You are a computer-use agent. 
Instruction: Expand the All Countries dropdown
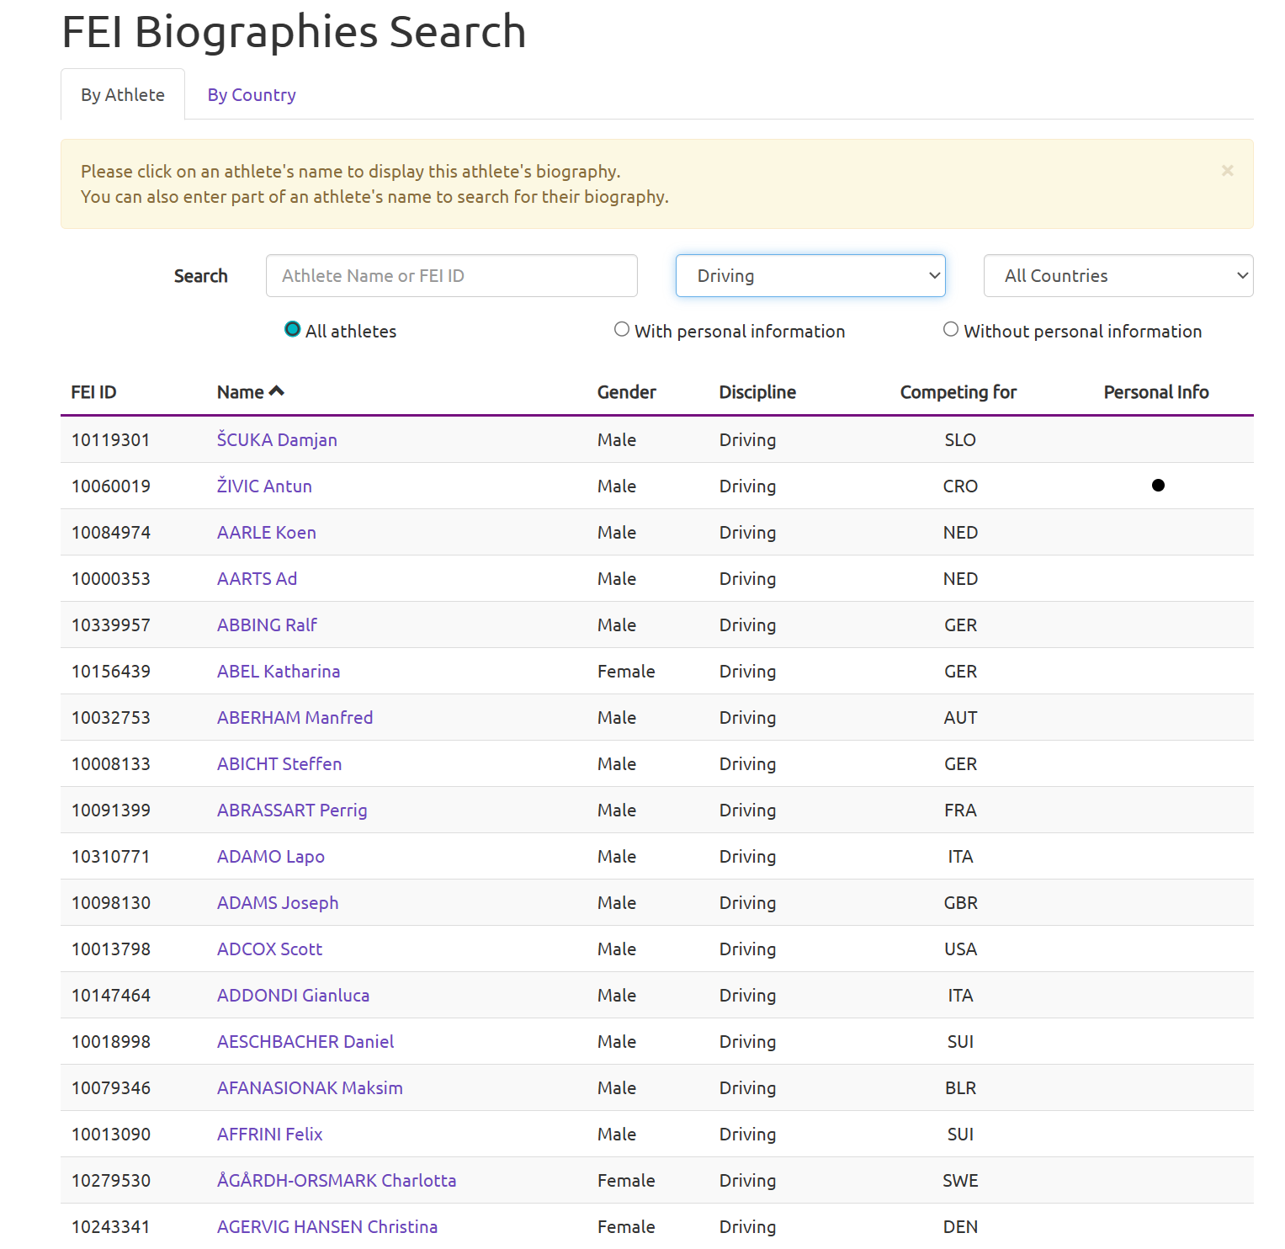pos(1118,276)
